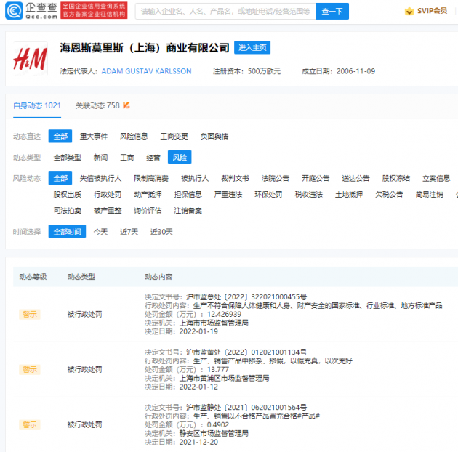Select the 近30天 time range
The width and height of the screenshot is (458, 452).
click(x=161, y=232)
